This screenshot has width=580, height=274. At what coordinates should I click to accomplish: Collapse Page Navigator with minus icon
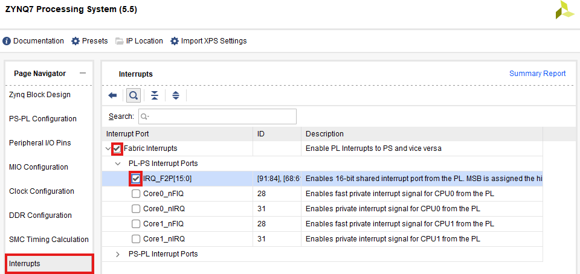[83, 73]
